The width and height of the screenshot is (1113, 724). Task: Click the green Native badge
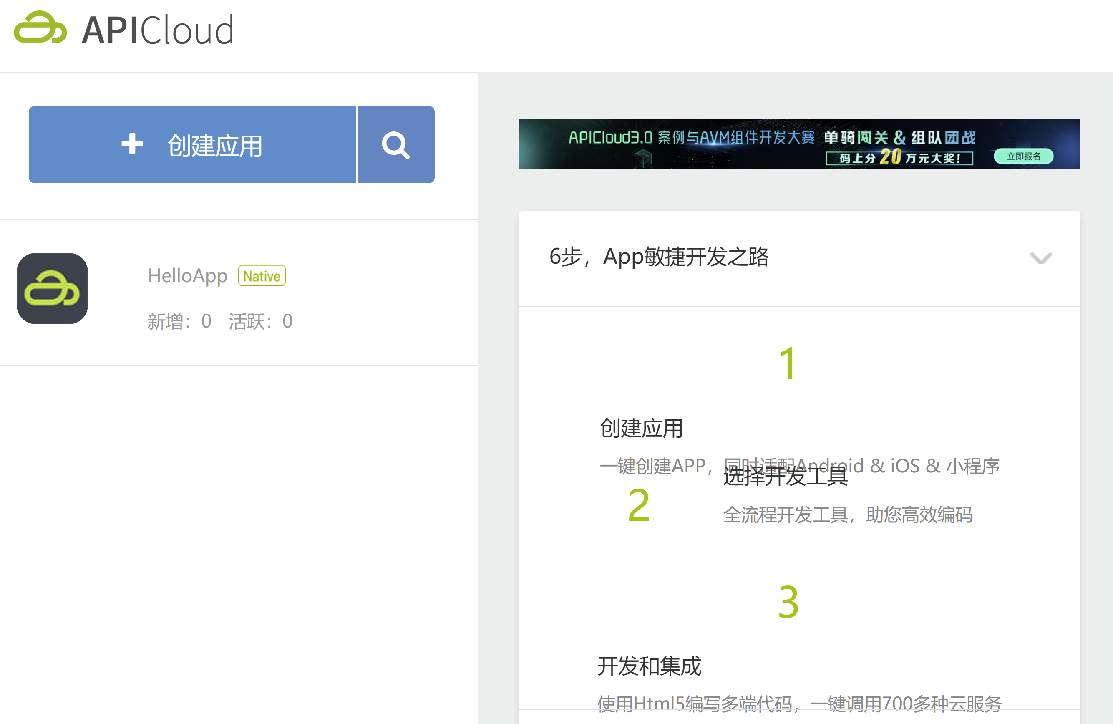[262, 276]
